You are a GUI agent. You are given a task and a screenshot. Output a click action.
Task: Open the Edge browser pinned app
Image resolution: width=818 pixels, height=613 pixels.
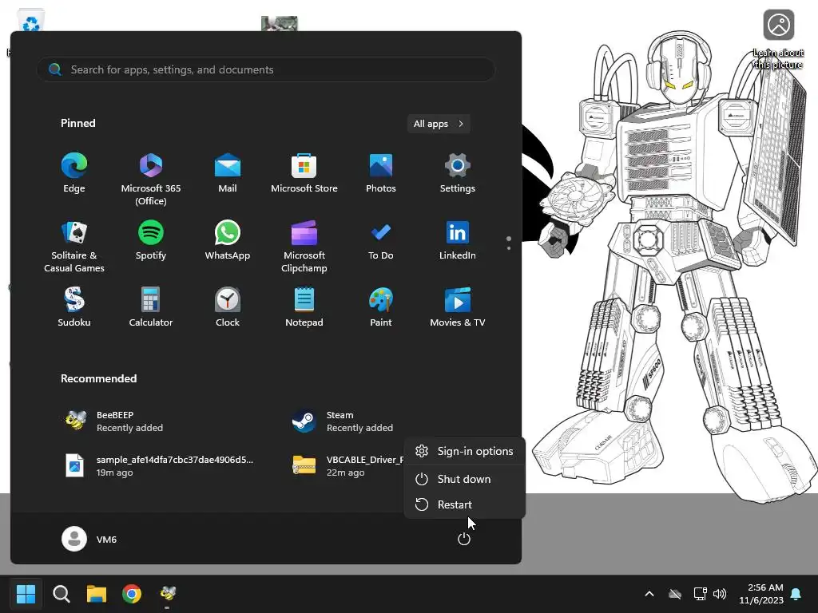pos(74,173)
